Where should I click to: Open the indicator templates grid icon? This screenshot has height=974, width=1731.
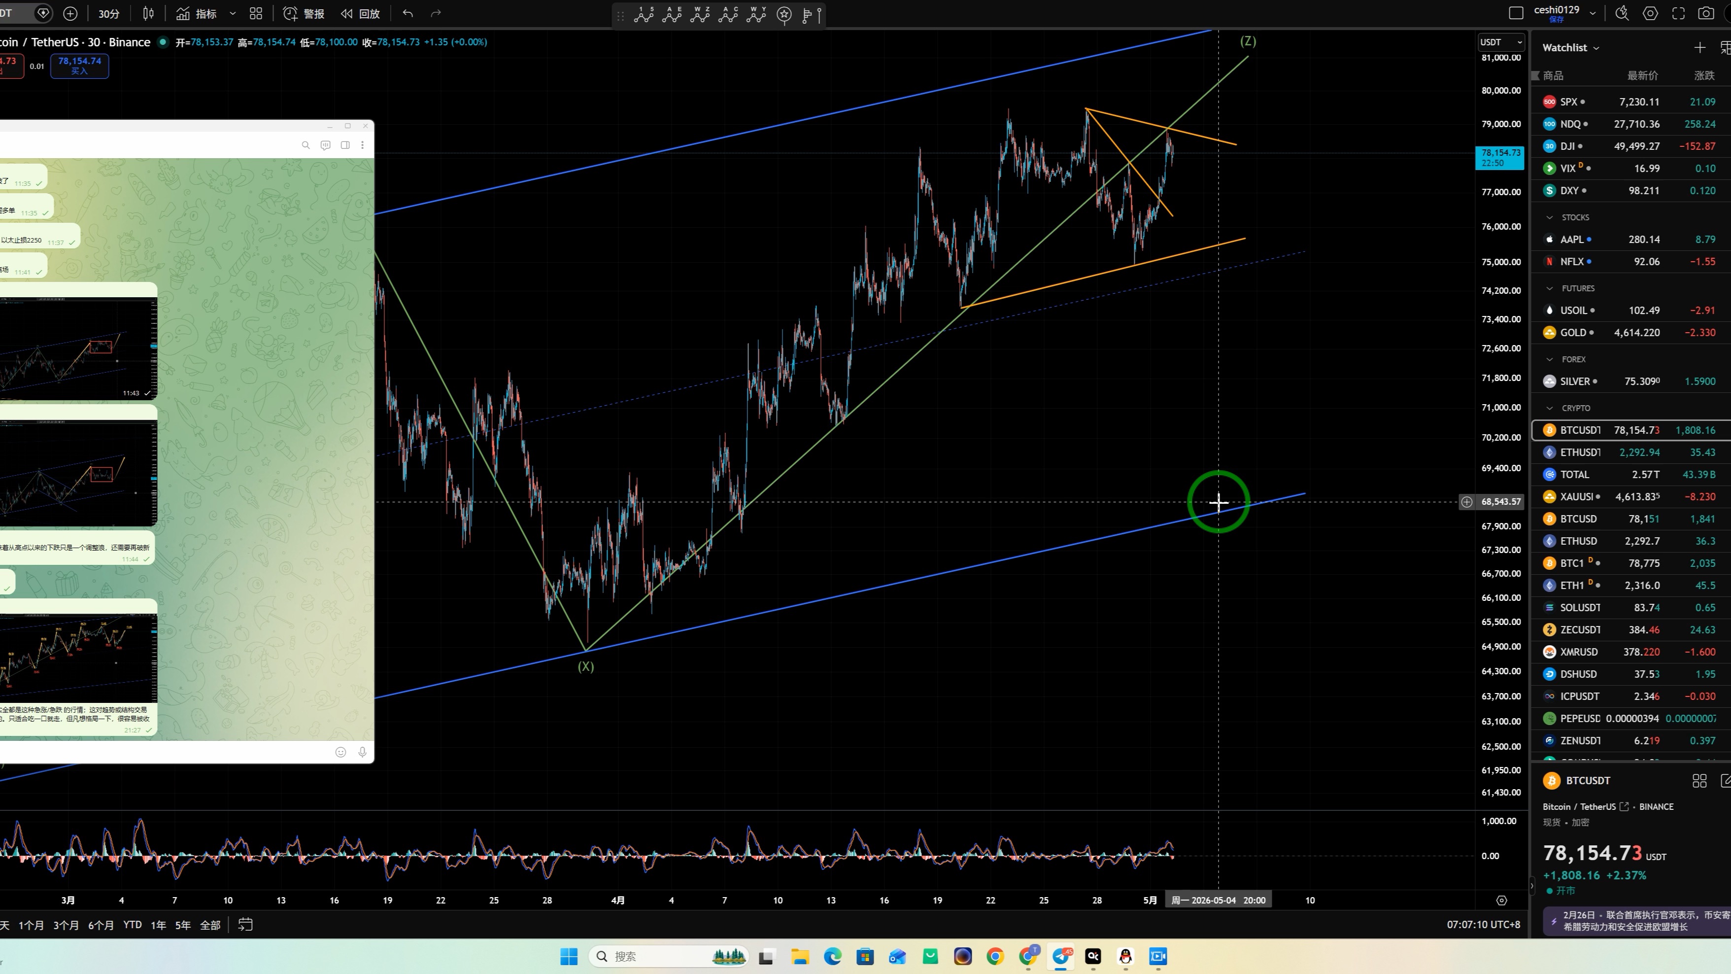click(256, 13)
